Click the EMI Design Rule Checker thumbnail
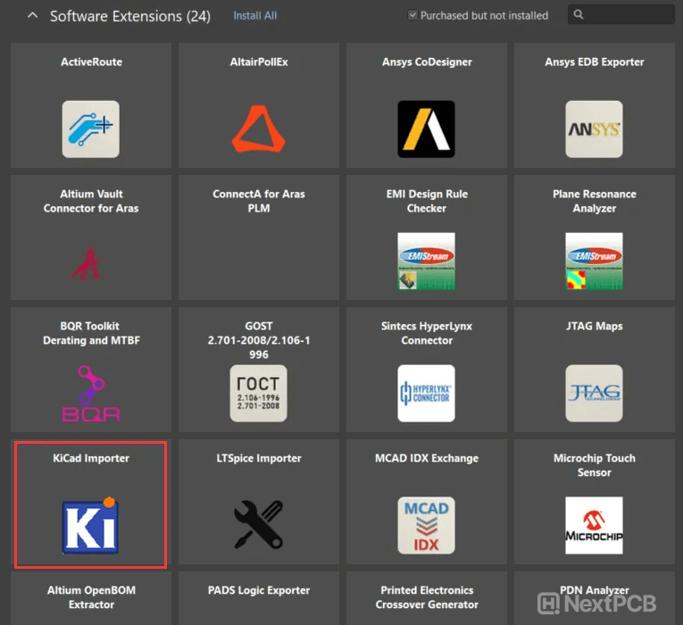The height and width of the screenshot is (625, 683). (x=426, y=262)
